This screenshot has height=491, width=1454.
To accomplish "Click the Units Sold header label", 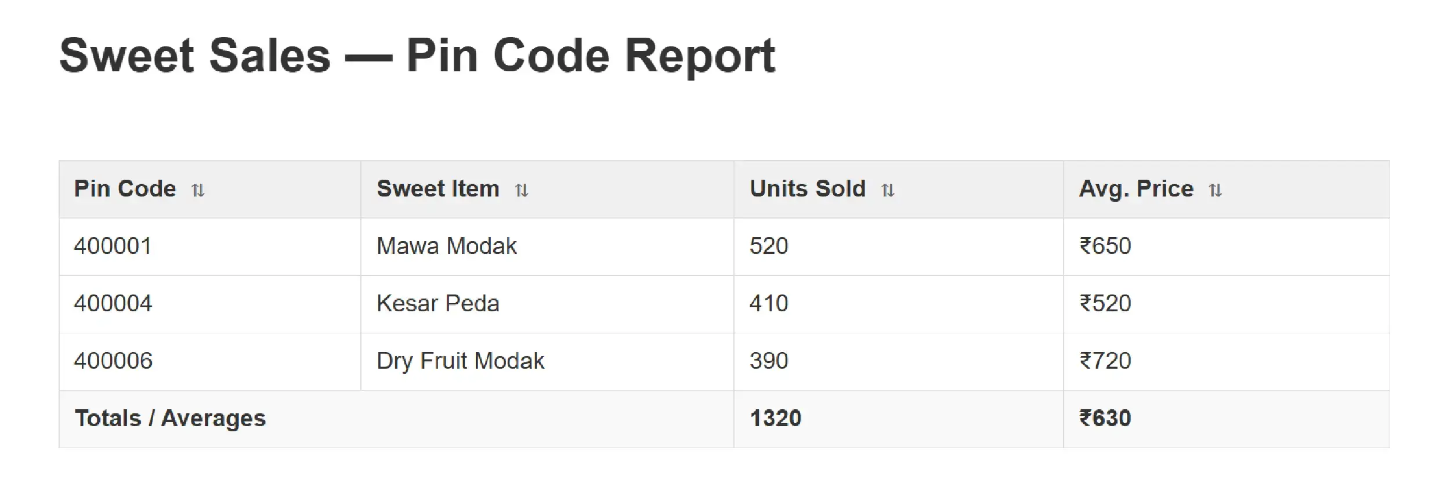I will (807, 189).
